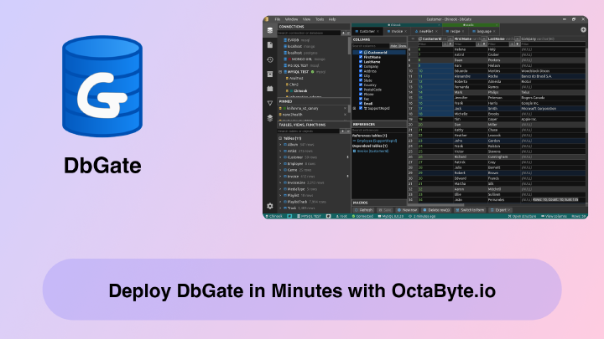Collapse the Tables (11) group

(280, 138)
